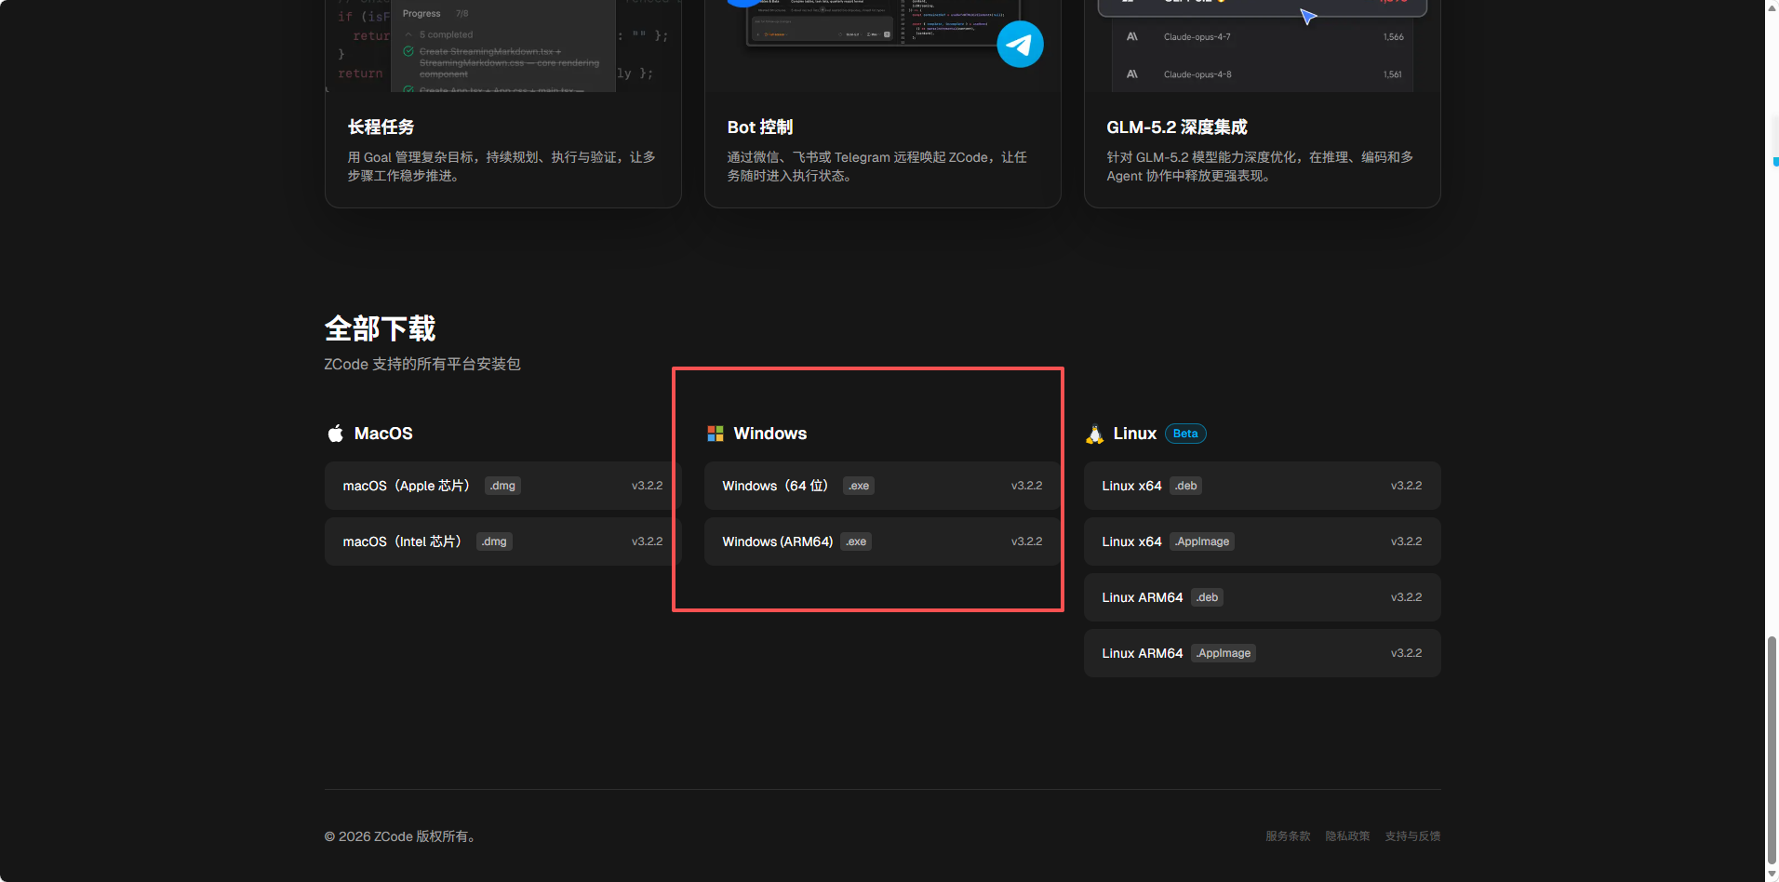This screenshot has width=1779, height=882.
Task: Click the 全部下载 section heading
Action: pos(380,328)
